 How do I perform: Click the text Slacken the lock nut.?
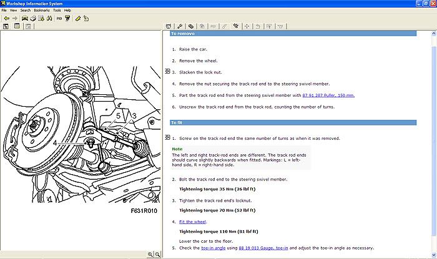coord(200,72)
